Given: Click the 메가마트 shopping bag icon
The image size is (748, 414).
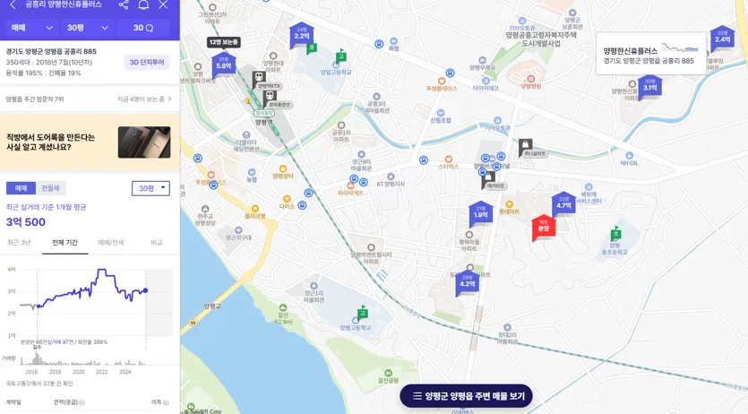Looking at the screenshot, I should [x=488, y=178].
